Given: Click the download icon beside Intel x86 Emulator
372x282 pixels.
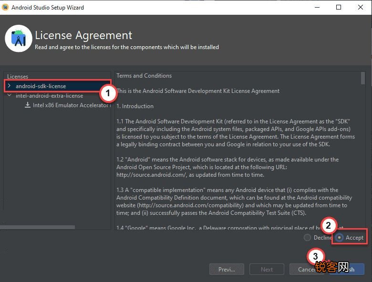Looking at the screenshot, I should 28,105.
